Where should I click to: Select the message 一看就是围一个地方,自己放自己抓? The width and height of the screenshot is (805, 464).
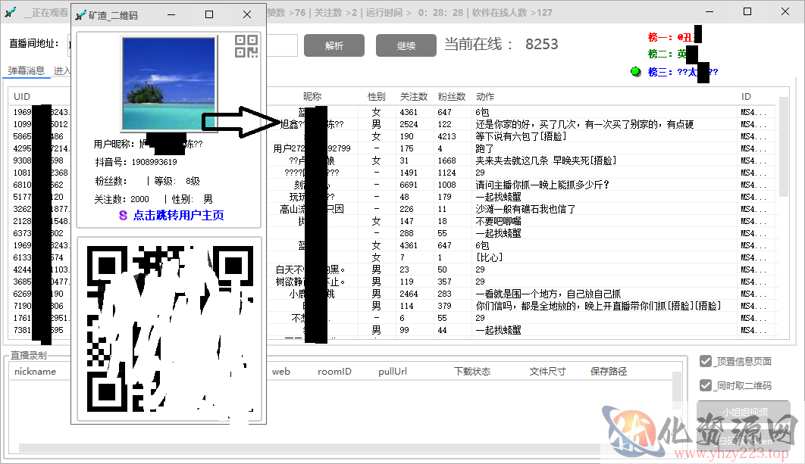pyautogui.click(x=548, y=294)
